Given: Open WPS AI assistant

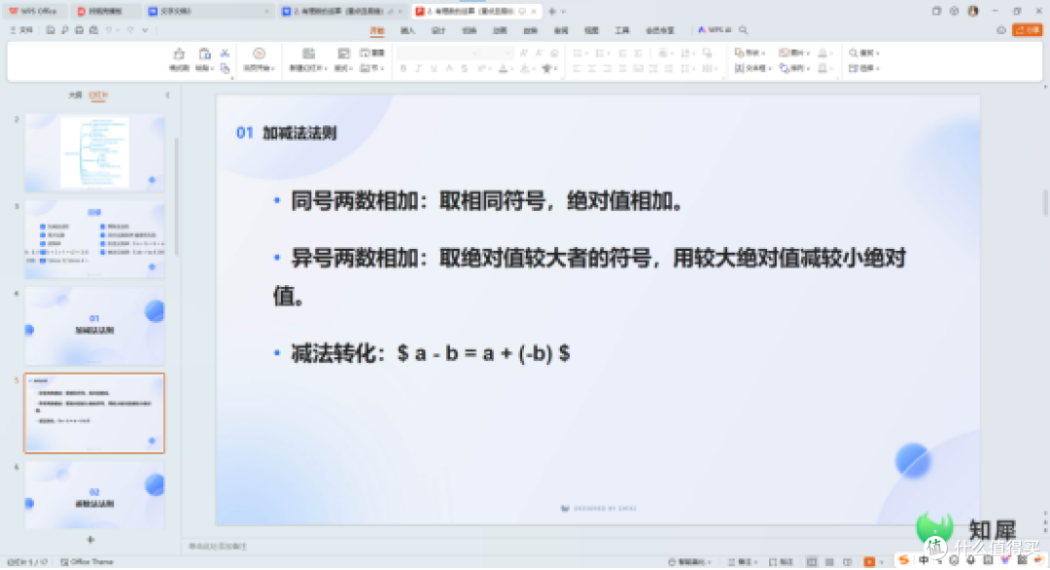Looking at the screenshot, I should pos(715,30).
